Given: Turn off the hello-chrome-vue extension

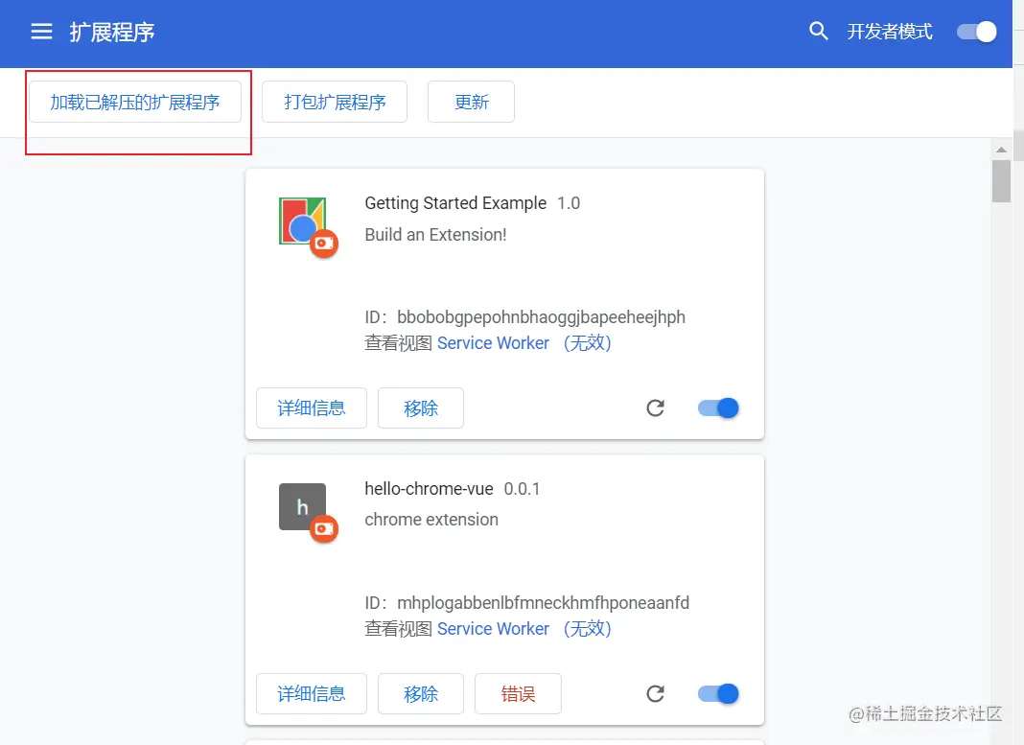Looking at the screenshot, I should tap(717, 693).
